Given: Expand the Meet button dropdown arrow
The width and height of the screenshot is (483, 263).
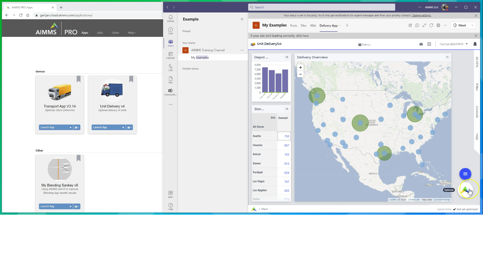Looking at the screenshot, I should coord(472,25).
